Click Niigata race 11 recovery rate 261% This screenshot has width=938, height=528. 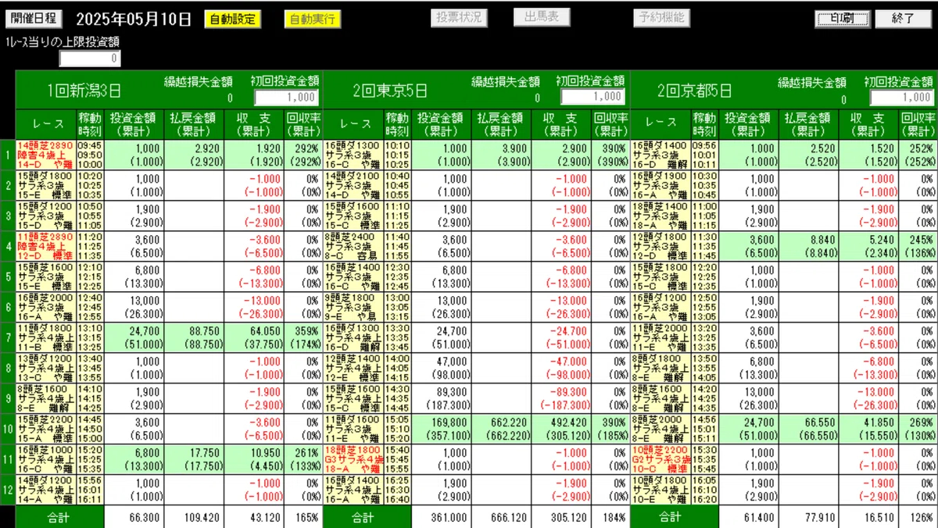click(306, 453)
